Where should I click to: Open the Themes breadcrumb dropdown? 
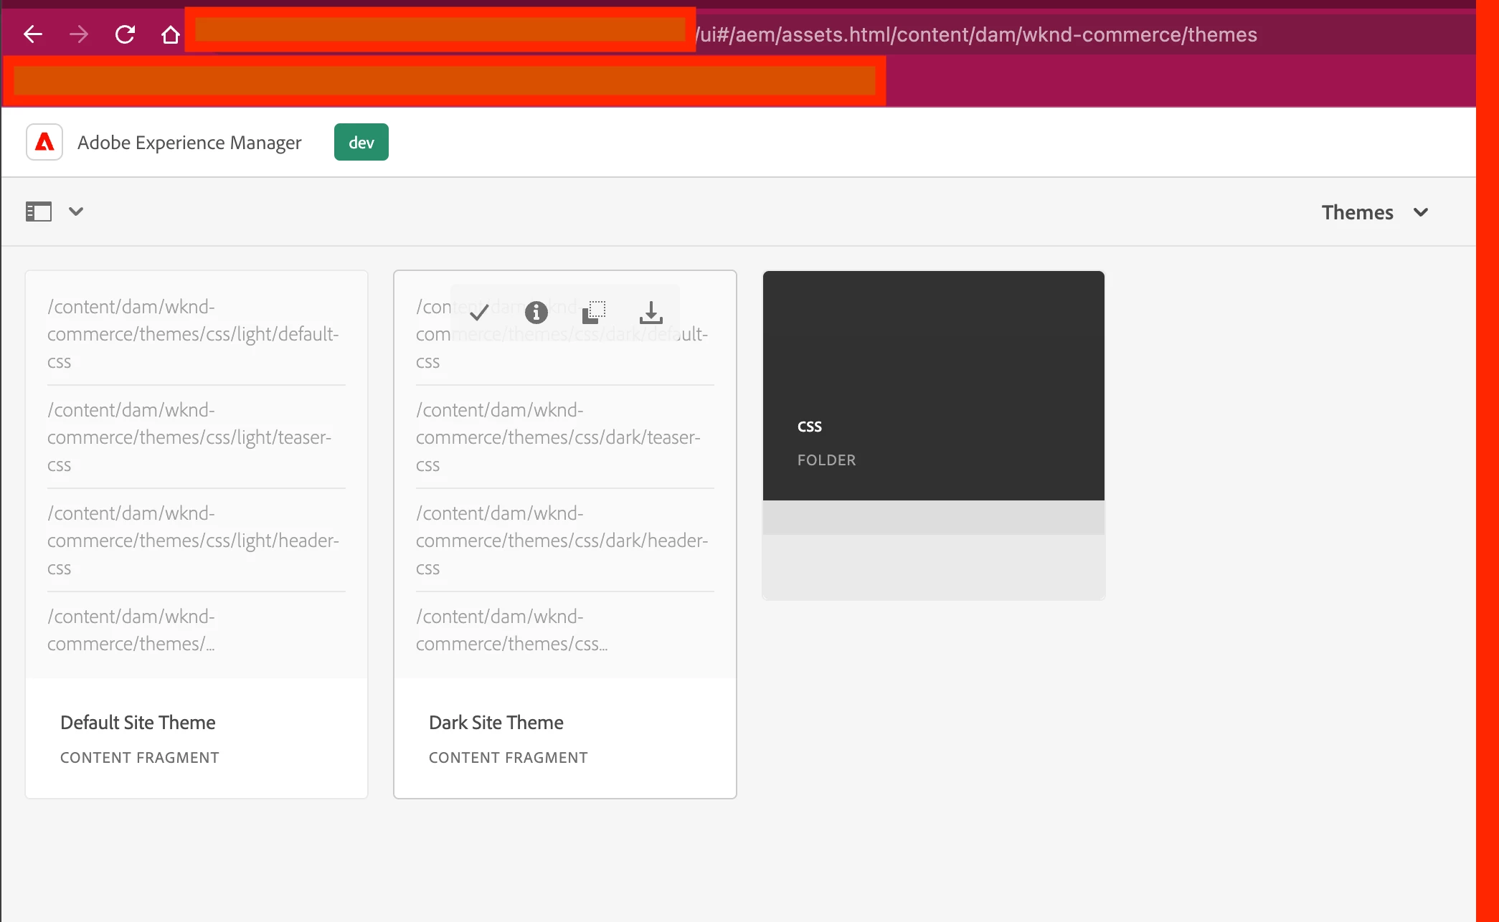coord(1357,212)
